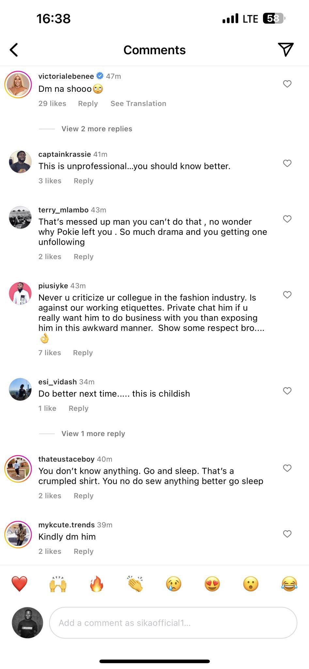Go back using the back arrow
Viewport: 309px width, 669px height.
pyautogui.click(x=14, y=50)
